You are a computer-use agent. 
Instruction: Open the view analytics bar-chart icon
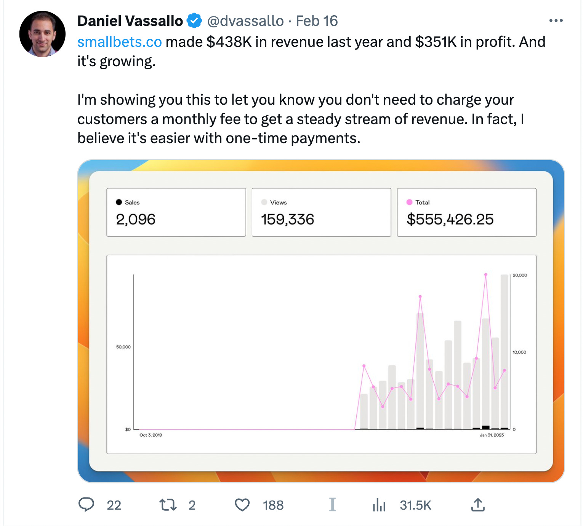pyautogui.click(x=379, y=505)
